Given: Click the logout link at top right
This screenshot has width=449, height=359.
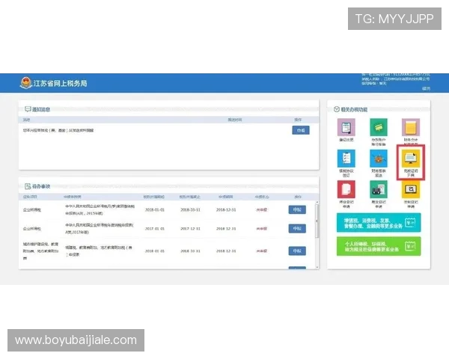Looking at the screenshot, I should coord(426,89).
